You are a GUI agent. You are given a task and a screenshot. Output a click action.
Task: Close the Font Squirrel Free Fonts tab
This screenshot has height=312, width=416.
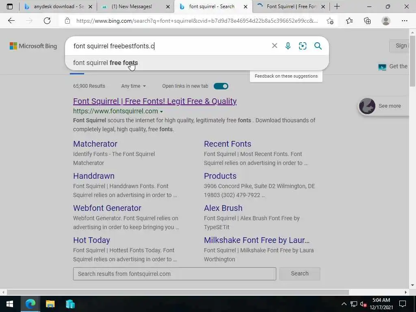pos(323,6)
